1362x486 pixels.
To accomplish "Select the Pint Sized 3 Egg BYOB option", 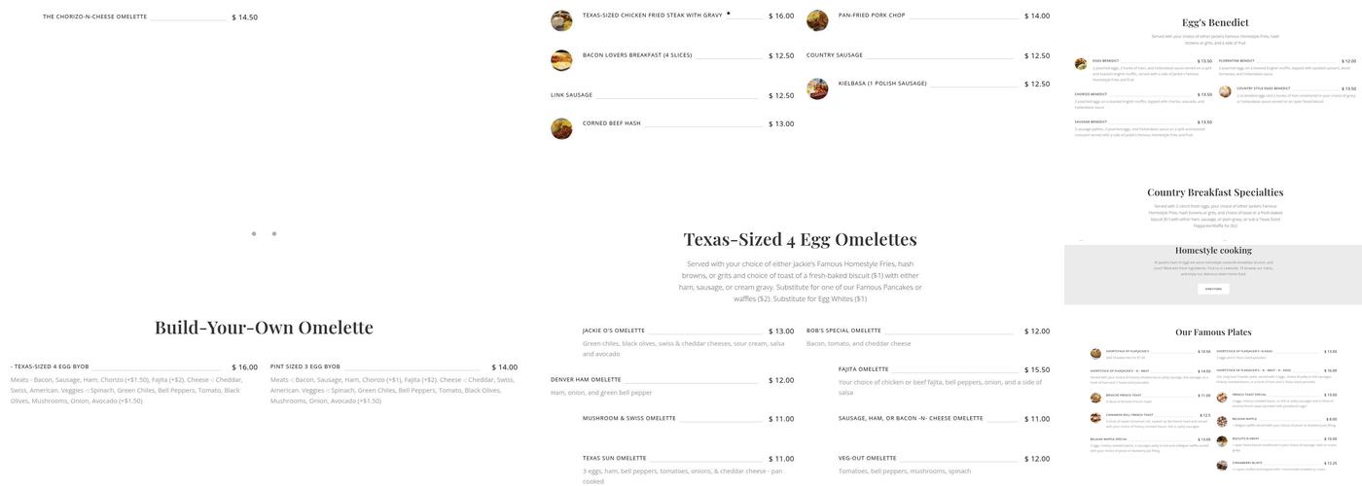I will click(305, 367).
